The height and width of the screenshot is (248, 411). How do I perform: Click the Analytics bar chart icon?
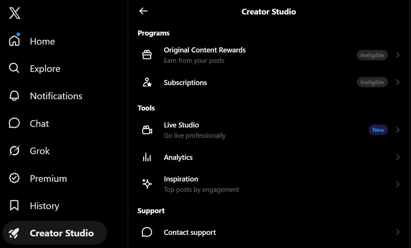[147, 157]
